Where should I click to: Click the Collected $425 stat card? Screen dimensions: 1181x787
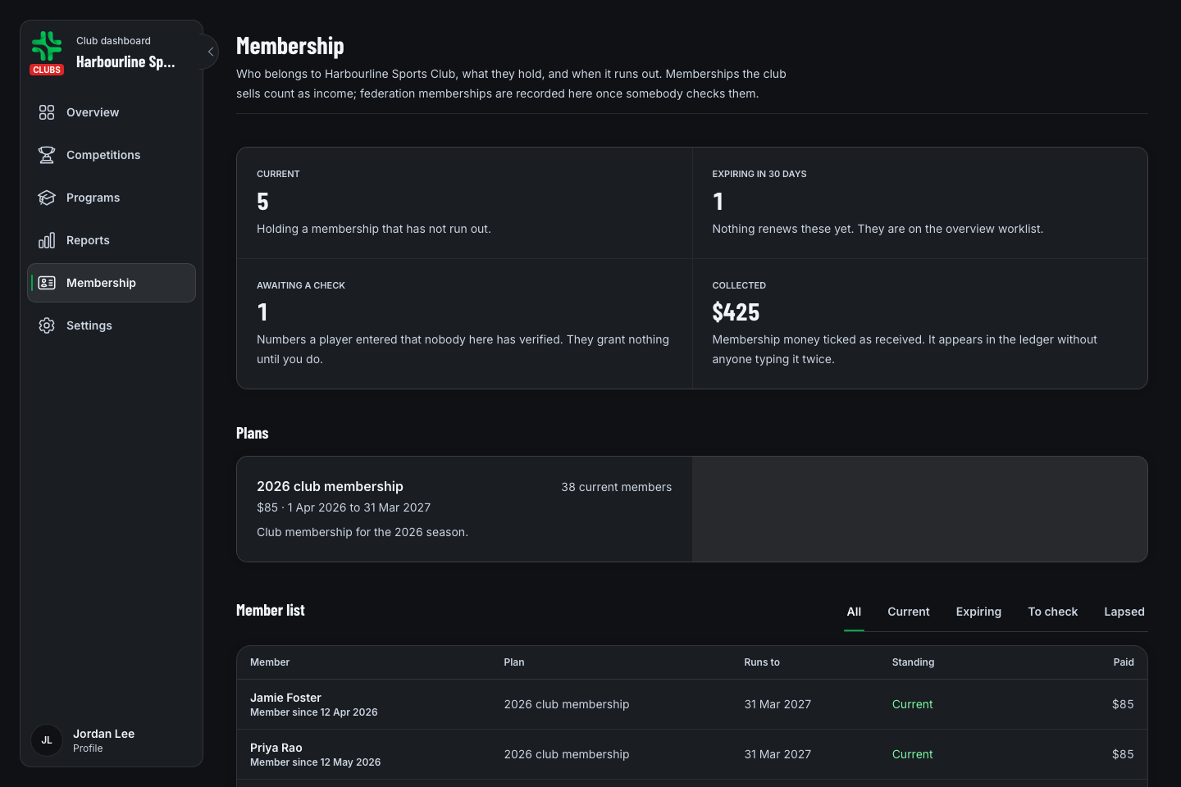919,324
